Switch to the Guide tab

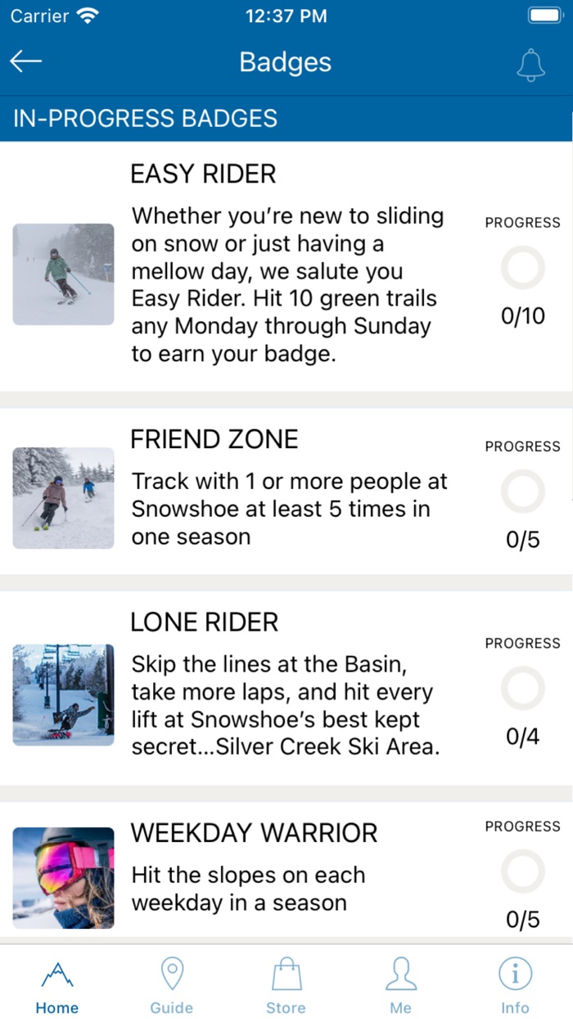171,983
